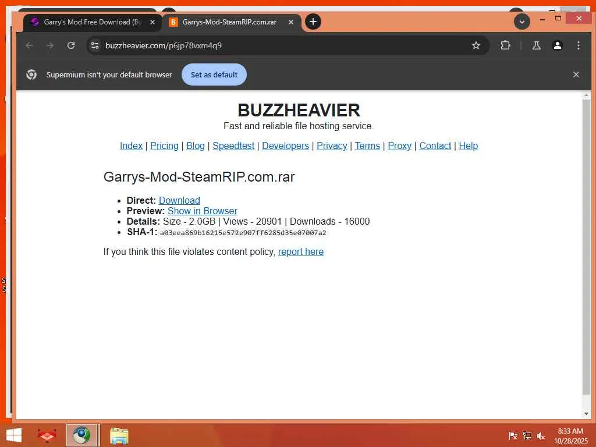Viewport: 596px width, 447px height.
Task: Click the BUZZHEAVIER site heading
Action: (299, 110)
